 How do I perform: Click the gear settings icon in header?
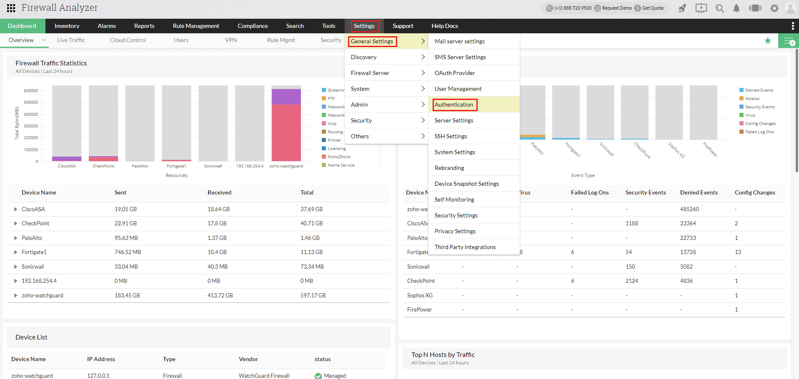point(774,8)
